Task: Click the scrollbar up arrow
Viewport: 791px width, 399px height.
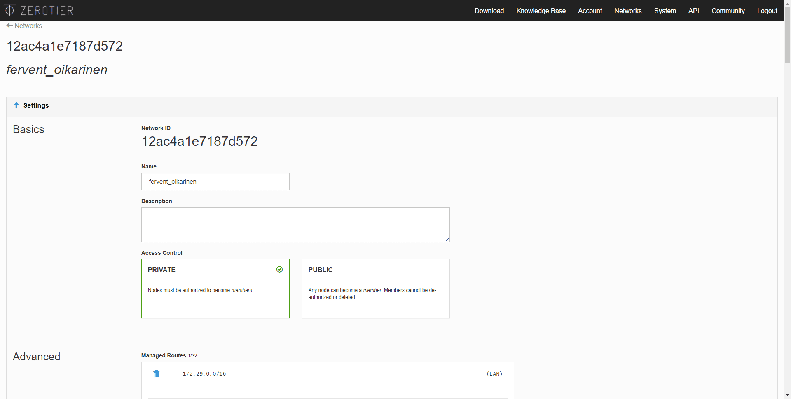Action: pos(787,3)
